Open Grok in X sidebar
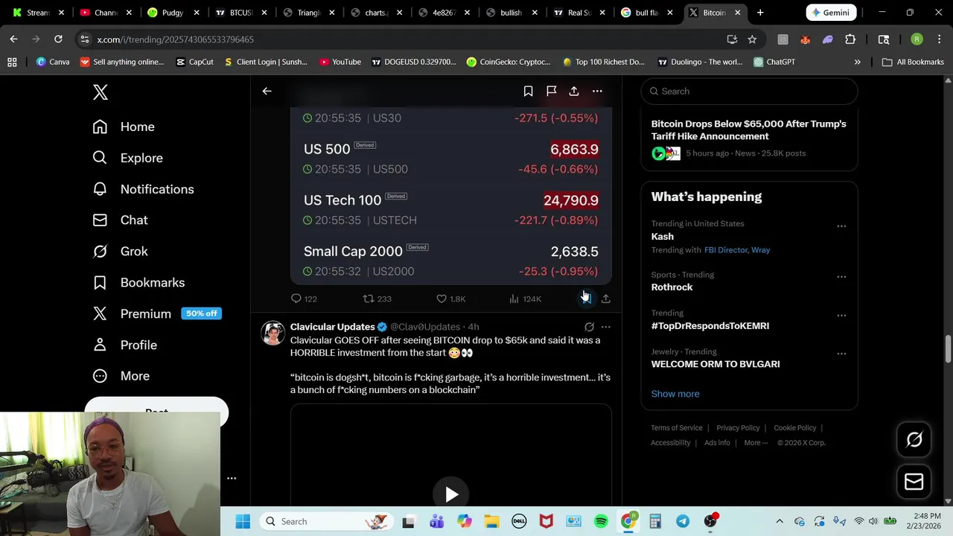The image size is (953, 536). coord(120,252)
